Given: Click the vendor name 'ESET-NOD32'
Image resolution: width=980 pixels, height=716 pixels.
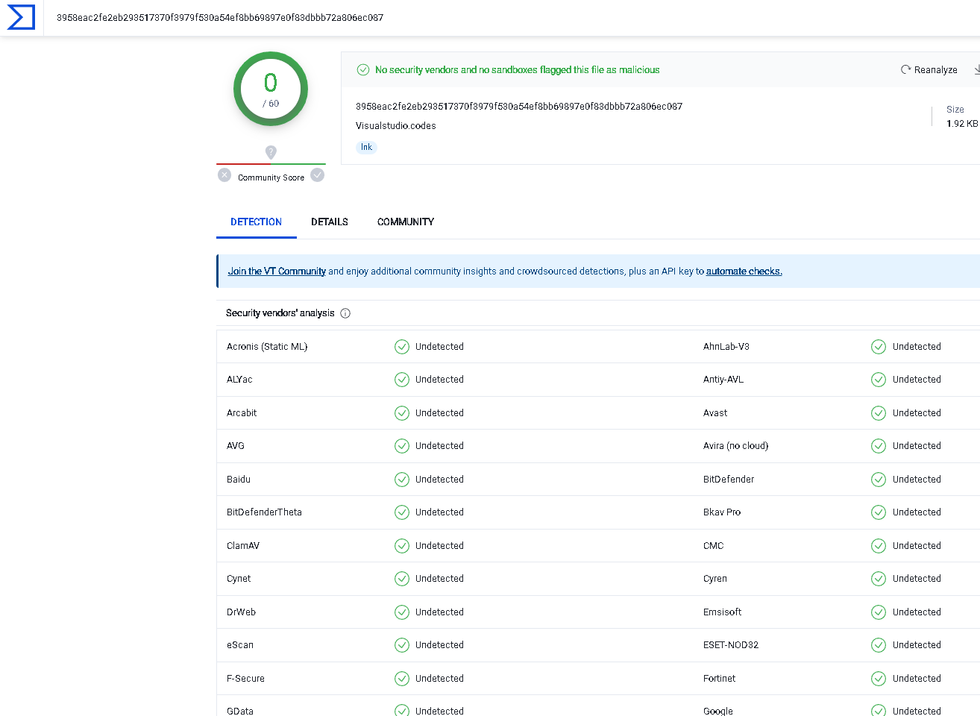Looking at the screenshot, I should pyautogui.click(x=731, y=645).
